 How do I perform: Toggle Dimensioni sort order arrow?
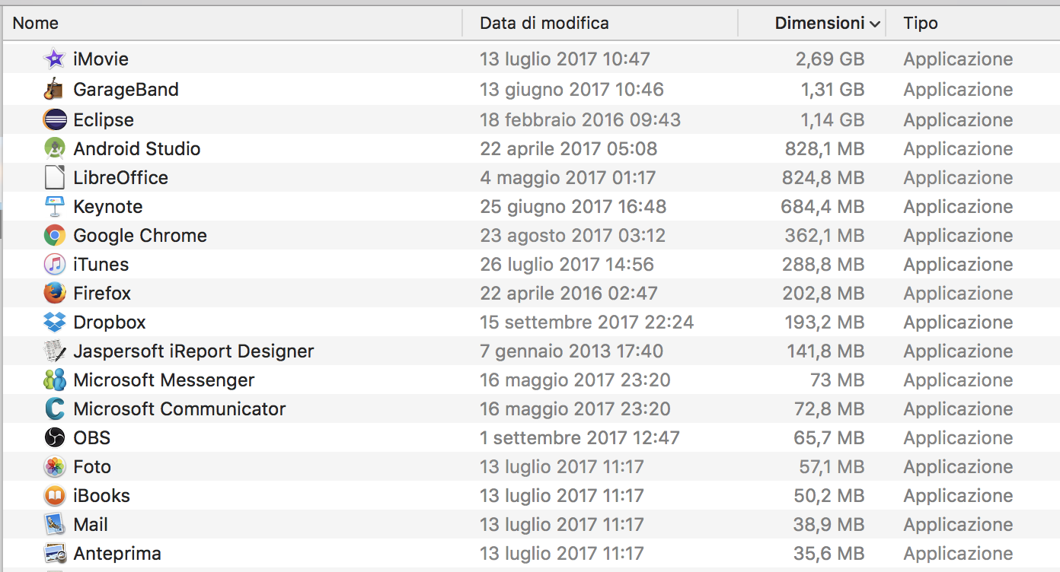(875, 24)
